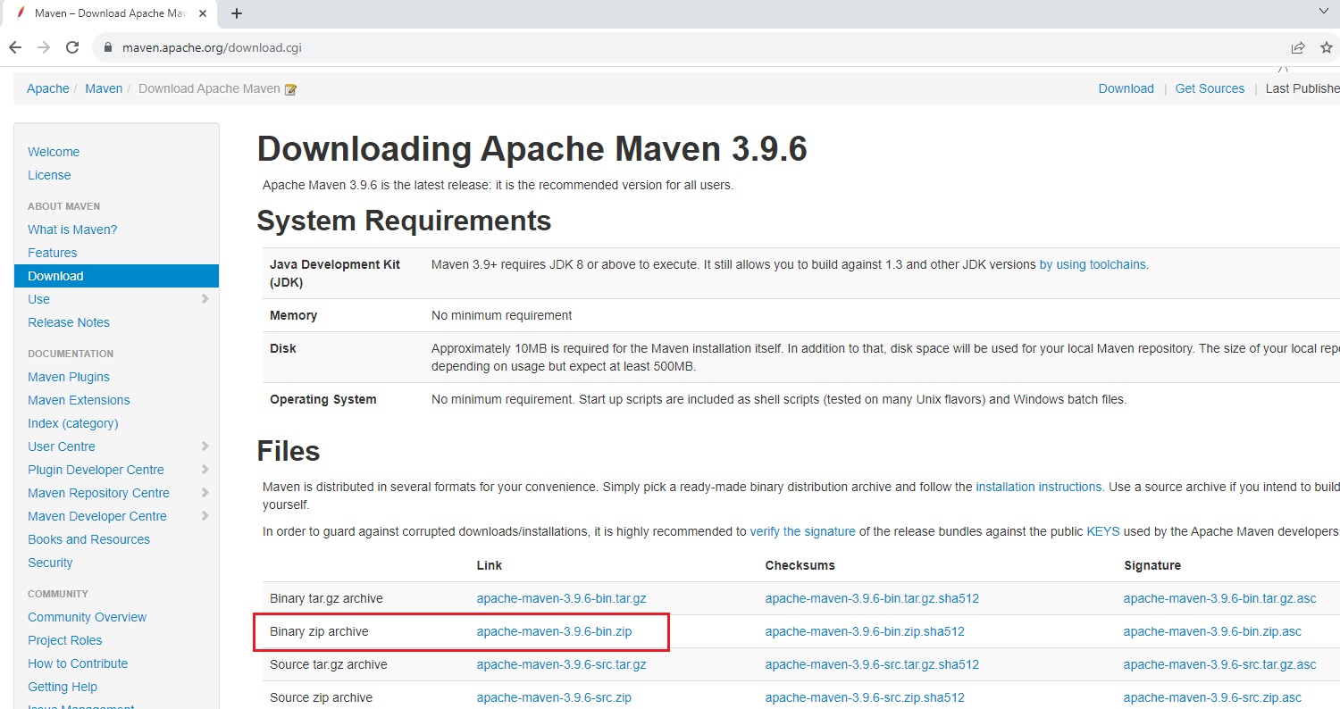Open Index (category) sidebar link
The width and height of the screenshot is (1340, 709).
point(73,423)
